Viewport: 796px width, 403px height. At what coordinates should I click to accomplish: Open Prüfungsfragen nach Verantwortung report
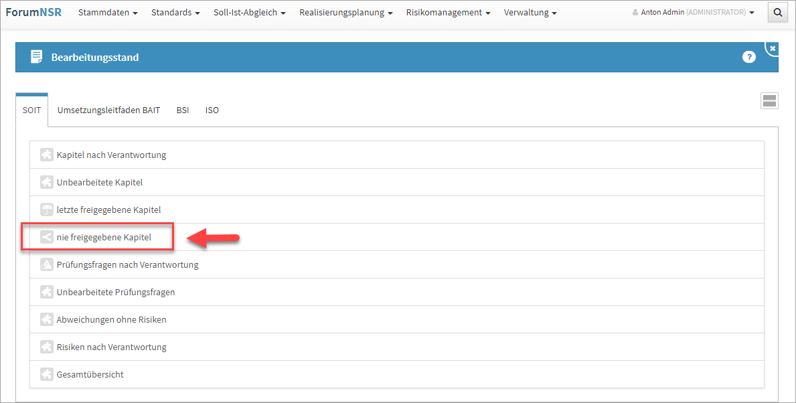click(397, 264)
